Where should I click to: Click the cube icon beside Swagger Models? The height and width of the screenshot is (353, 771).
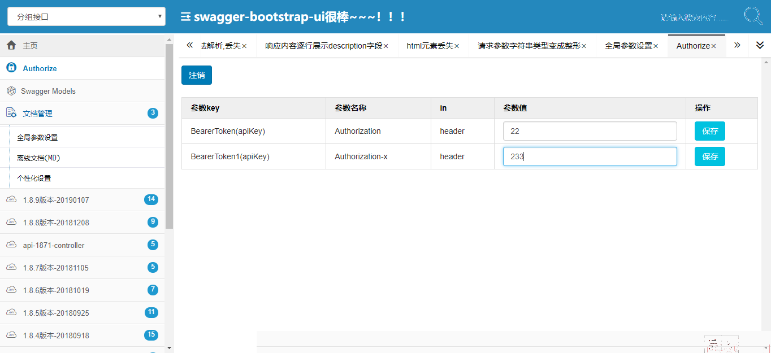point(11,91)
